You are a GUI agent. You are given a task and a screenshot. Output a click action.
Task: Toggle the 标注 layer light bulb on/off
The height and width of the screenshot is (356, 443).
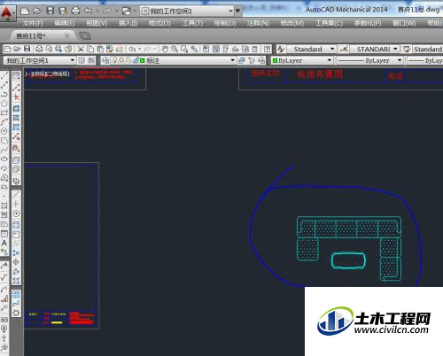115,60
